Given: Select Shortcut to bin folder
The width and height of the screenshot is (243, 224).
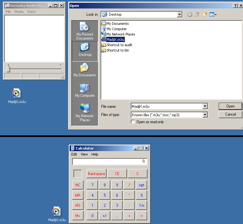Looking at the screenshot, I should [x=115, y=50].
